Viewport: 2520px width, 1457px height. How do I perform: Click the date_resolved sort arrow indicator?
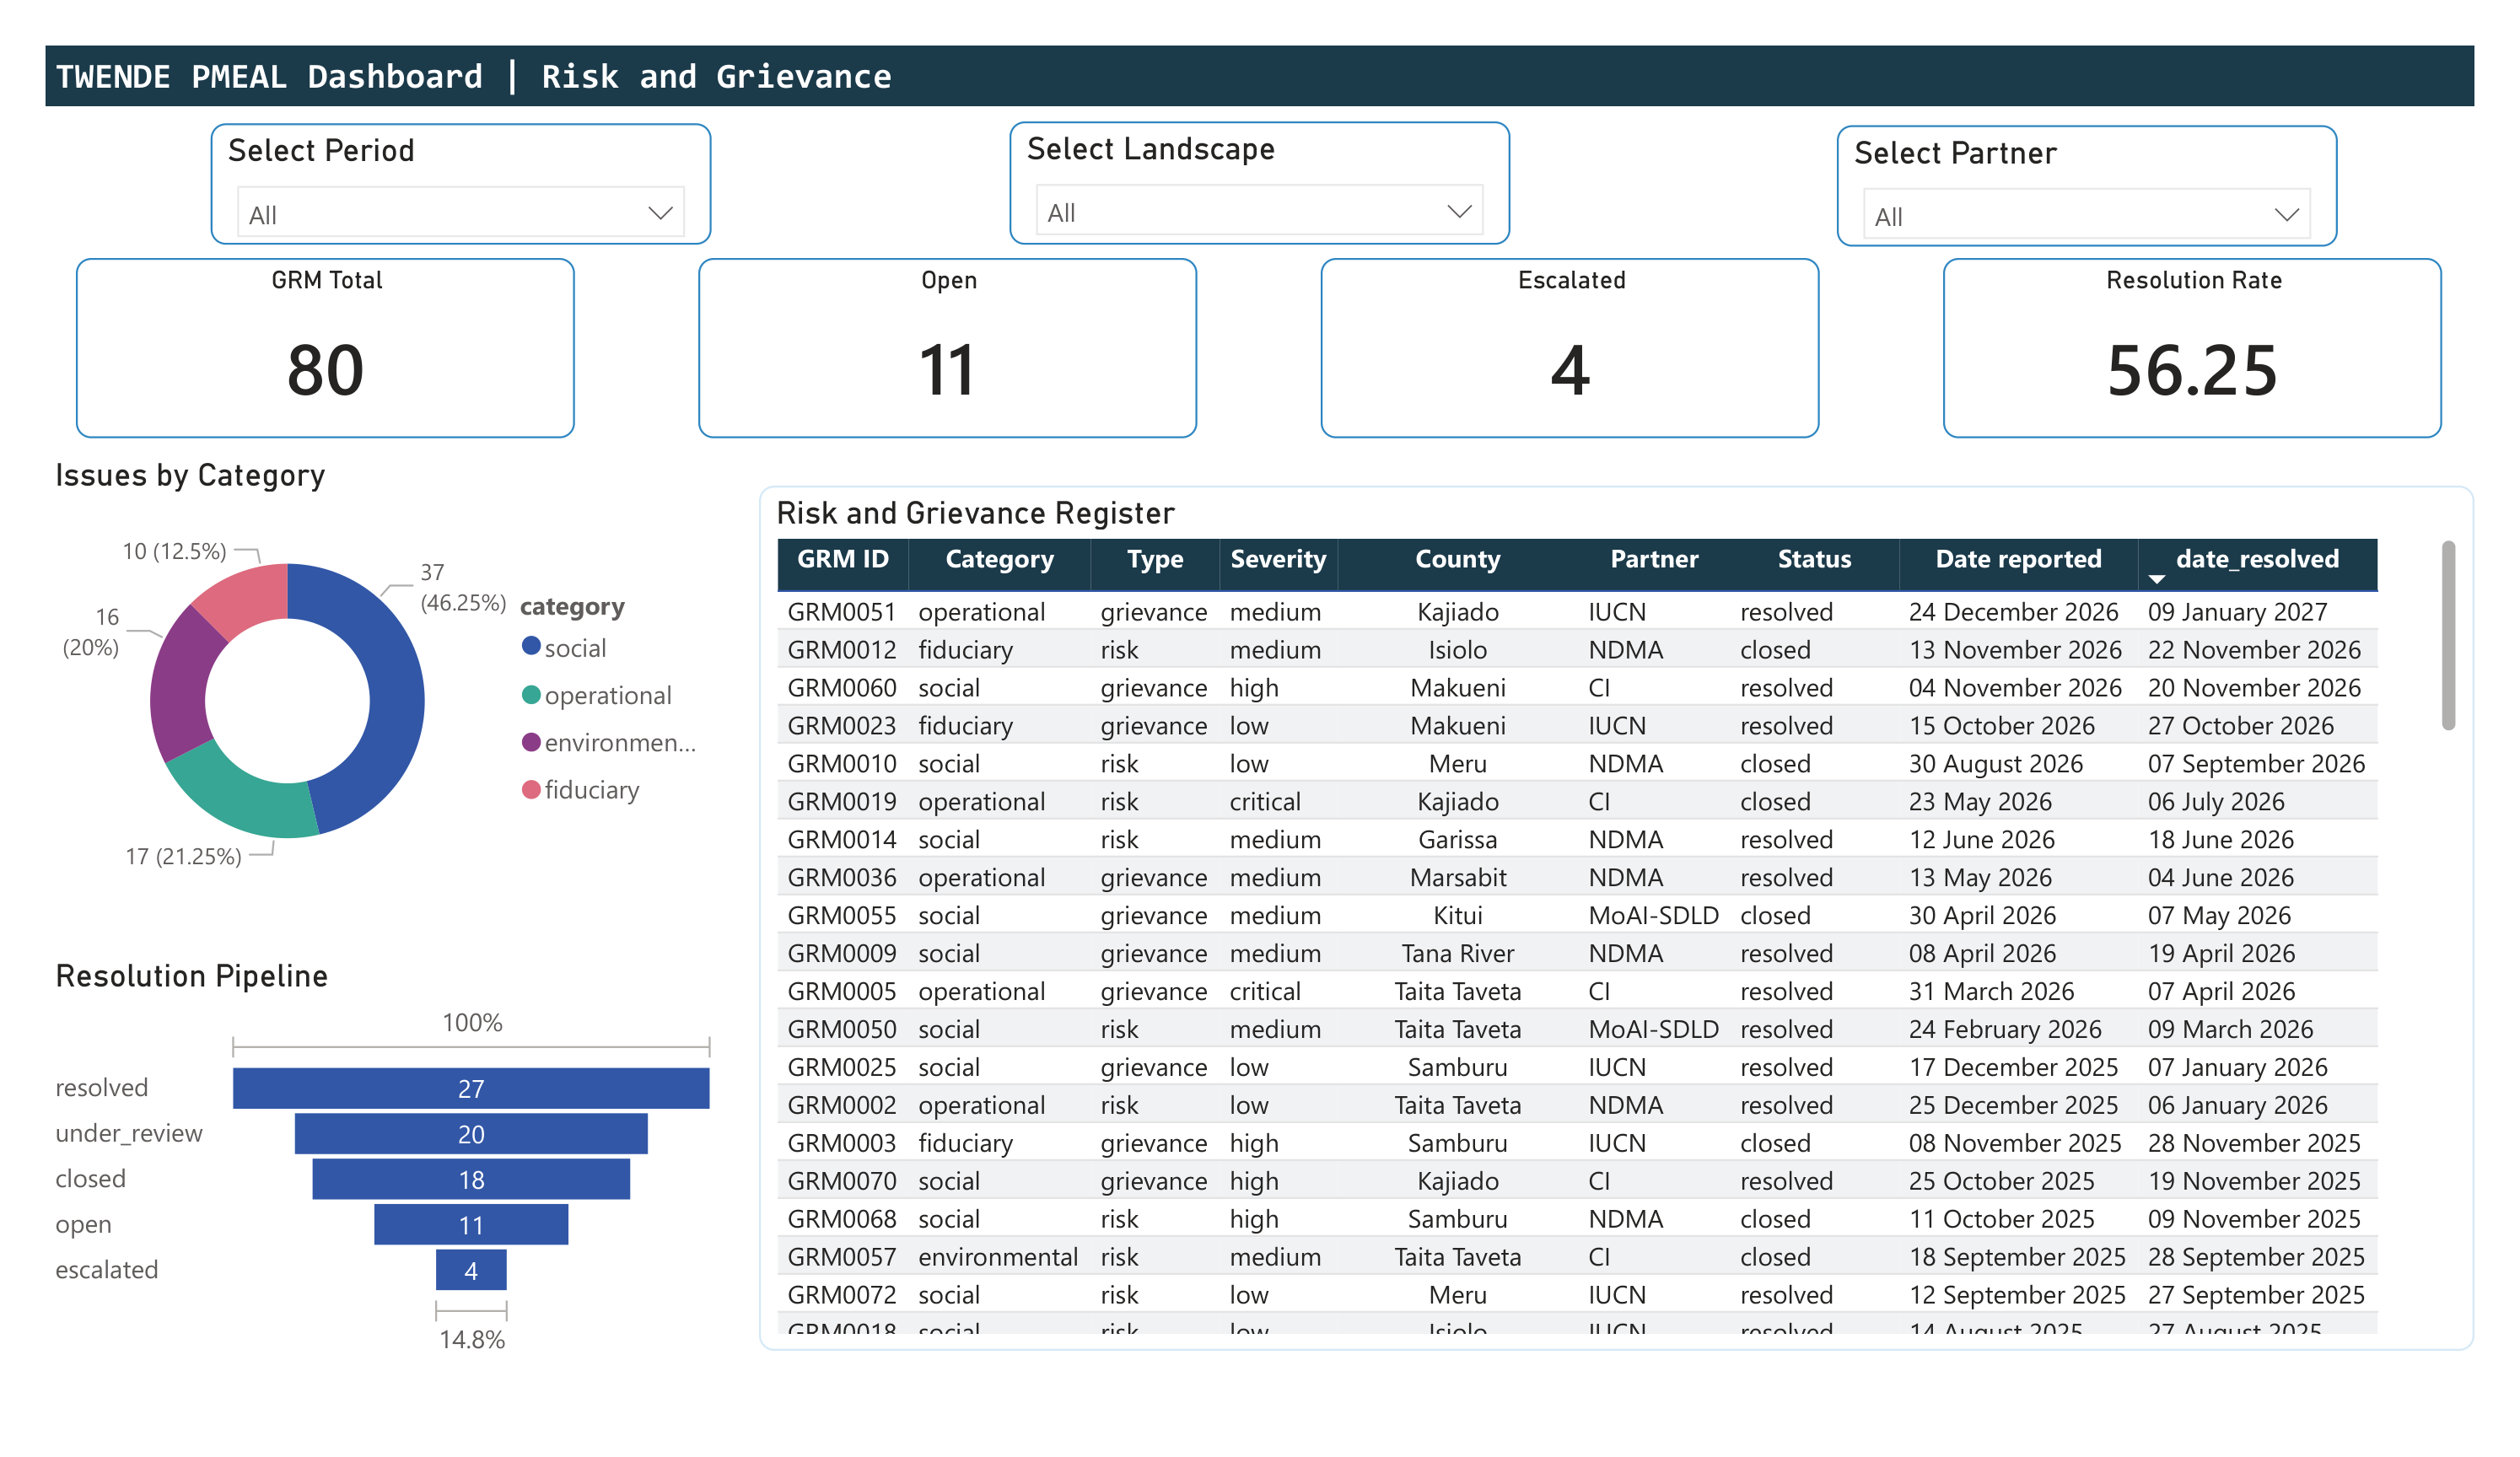[x=2157, y=579]
